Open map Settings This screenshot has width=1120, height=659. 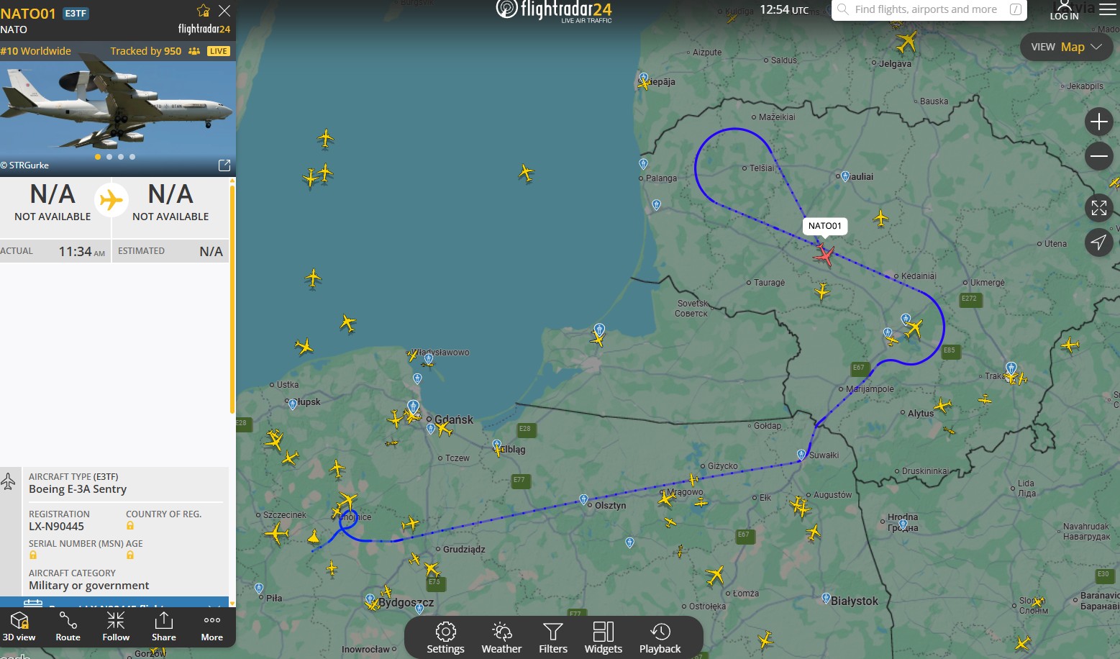(x=445, y=637)
